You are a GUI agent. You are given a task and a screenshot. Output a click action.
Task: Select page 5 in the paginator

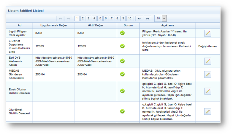click(x=100, y=19)
